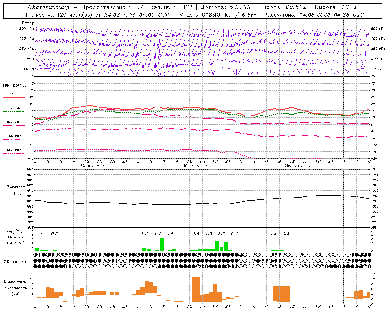387x309 pixels.
Task: Click the Долгота: 56.793 value
Action: 226,7
